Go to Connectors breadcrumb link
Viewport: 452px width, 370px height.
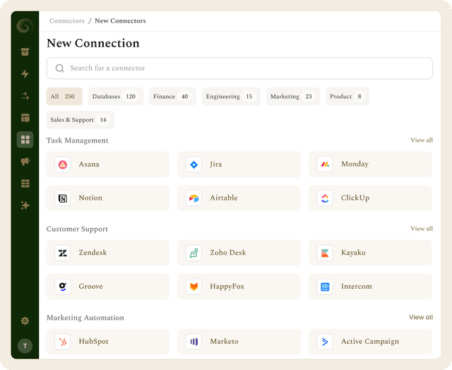67,20
